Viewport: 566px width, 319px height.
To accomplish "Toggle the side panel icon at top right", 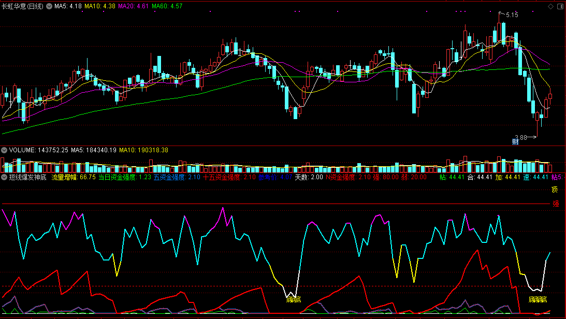I will pyautogui.click(x=560, y=7).
